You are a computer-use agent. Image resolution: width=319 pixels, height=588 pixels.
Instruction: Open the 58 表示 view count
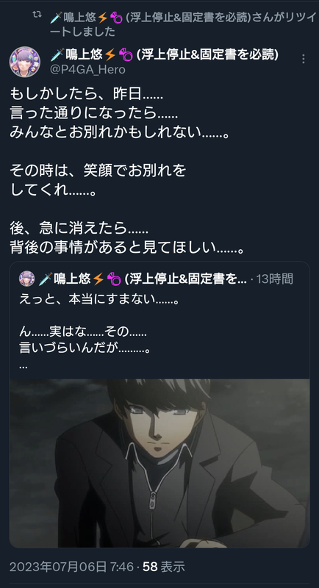(x=164, y=567)
